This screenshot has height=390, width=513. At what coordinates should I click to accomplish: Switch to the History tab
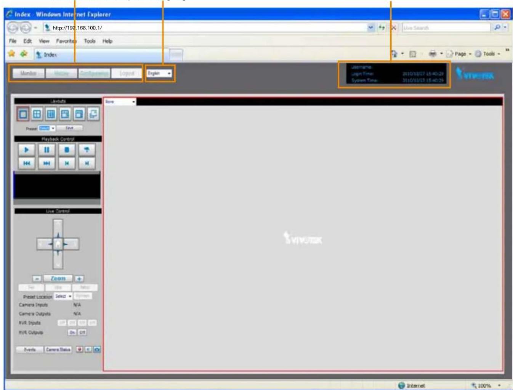point(61,73)
